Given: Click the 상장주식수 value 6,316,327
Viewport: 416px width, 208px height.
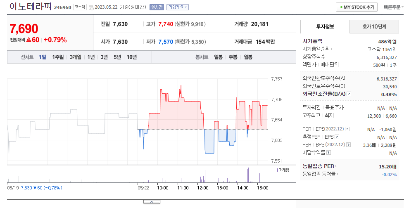Looking at the screenshot, I should click(387, 57).
